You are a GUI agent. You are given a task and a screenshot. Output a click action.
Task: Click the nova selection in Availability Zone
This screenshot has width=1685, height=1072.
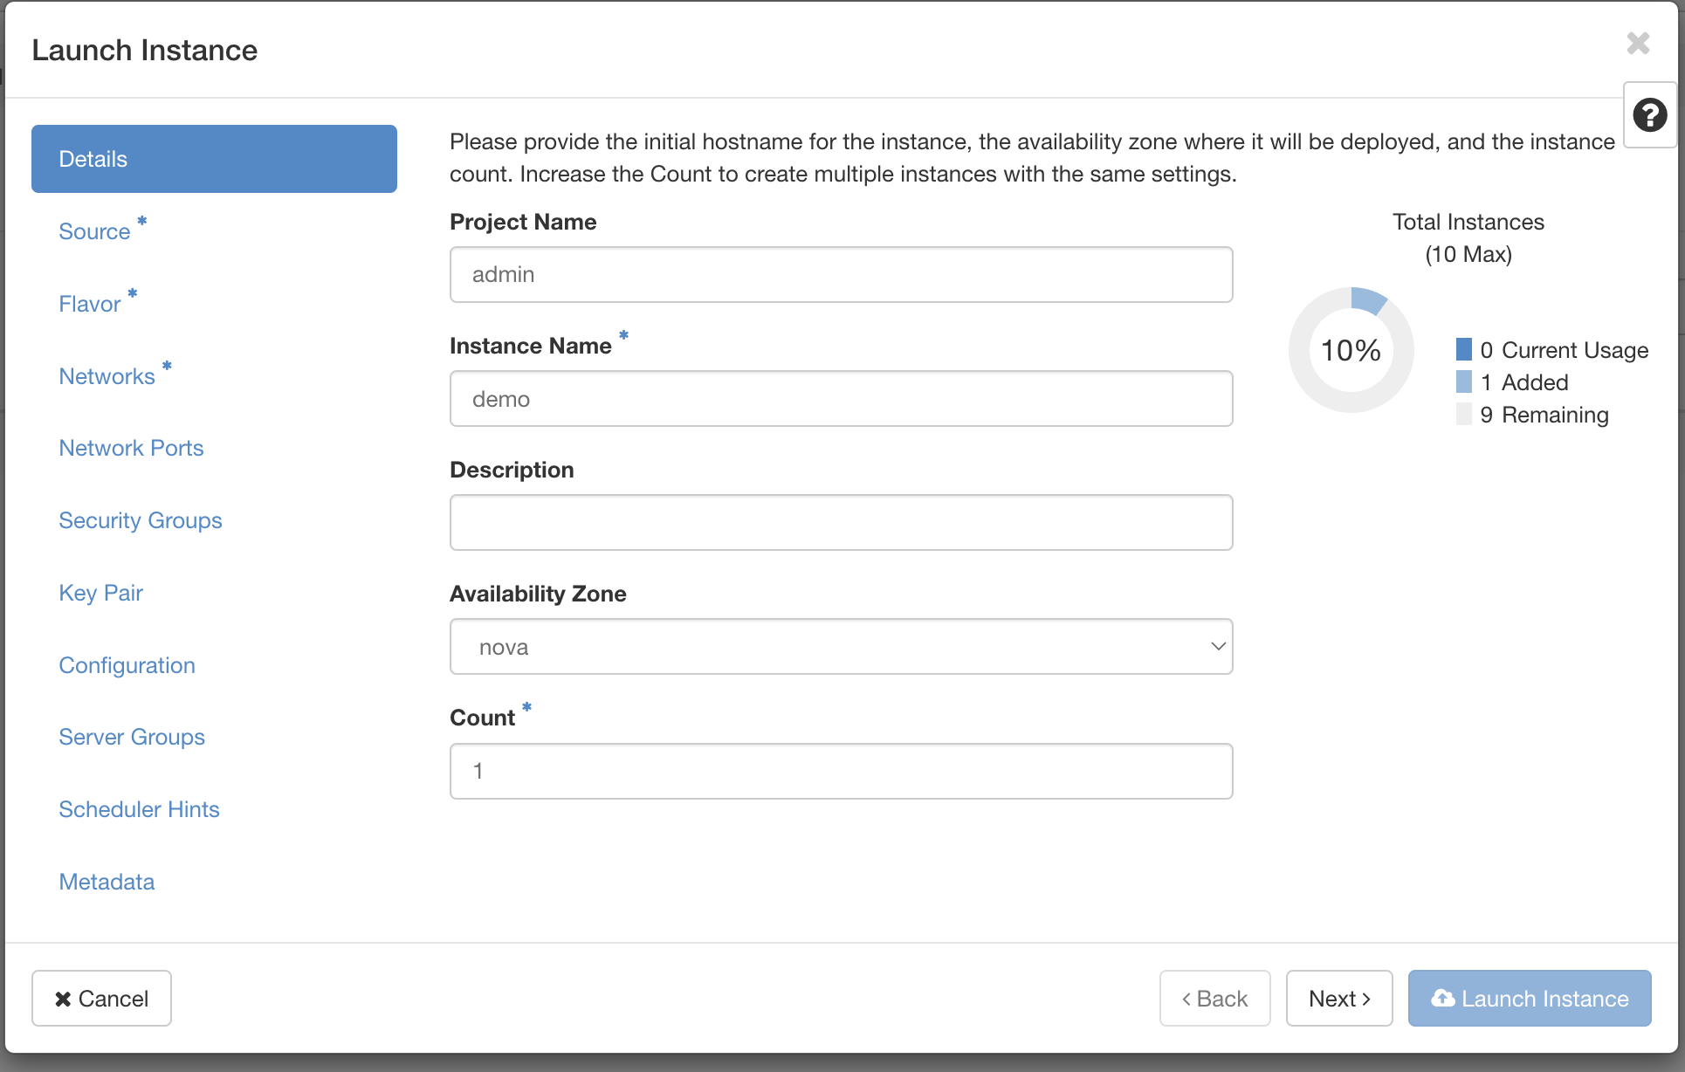pos(504,646)
